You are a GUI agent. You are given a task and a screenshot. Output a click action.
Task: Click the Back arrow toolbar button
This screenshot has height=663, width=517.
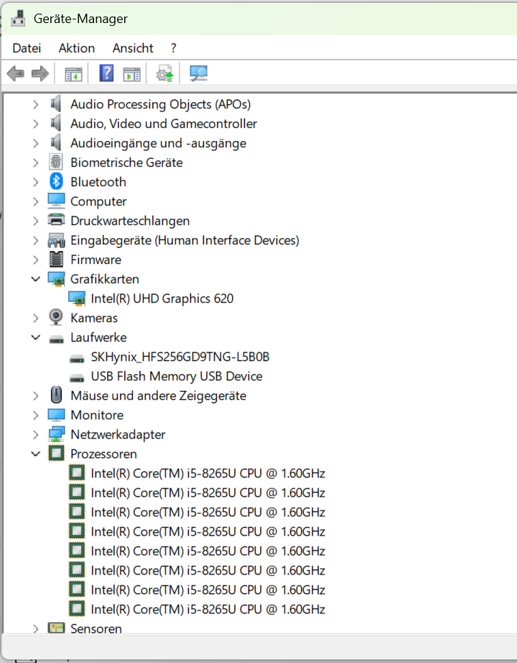(16, 73)
